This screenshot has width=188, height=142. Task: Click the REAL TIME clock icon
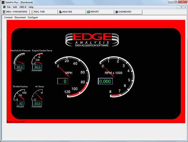coord(32,12)
